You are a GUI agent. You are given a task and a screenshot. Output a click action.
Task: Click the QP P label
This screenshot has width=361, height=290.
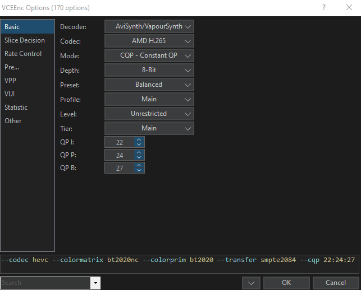pos(68,155)
